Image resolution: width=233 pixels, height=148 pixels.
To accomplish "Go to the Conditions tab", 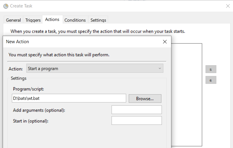I will click(75, 20).
